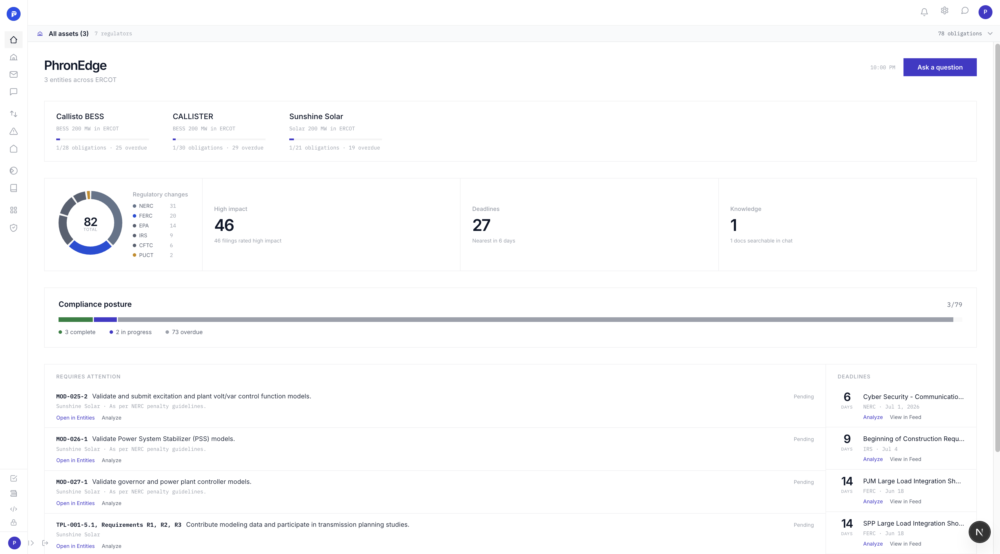The width and height of the screenshot is (1000, 554).
Task: Click the page vertical scrollbar
Action: [997, 248]
